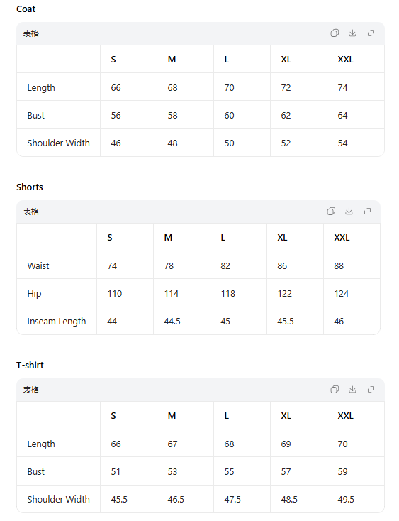Download the Shorts table

349,212
